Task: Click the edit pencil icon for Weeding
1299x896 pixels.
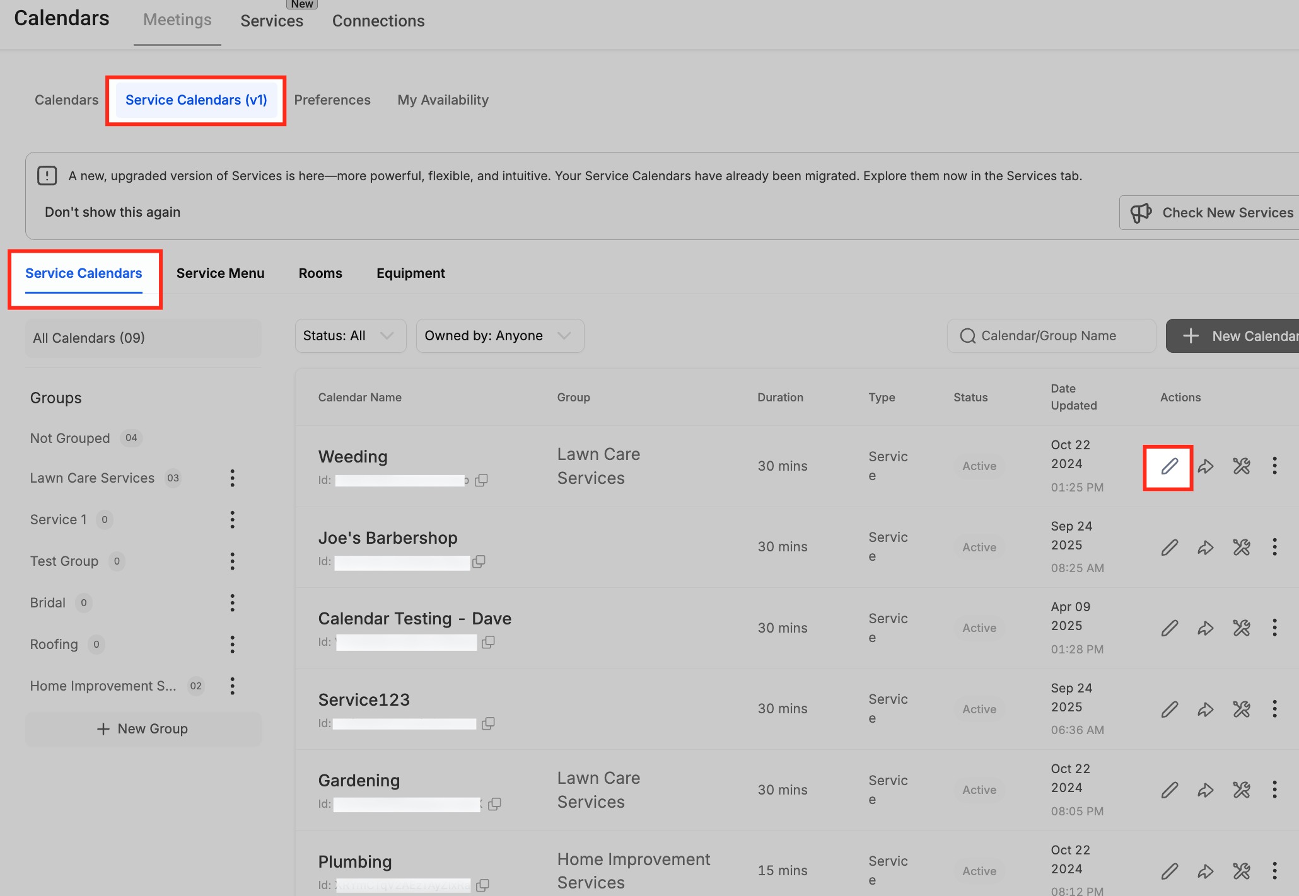Action: [1168, 466]
